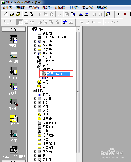The width and height of the screenshot is (131, 162).
Task: Download to PLC with down-arrow icon
Action: click(x=87, y=14)
